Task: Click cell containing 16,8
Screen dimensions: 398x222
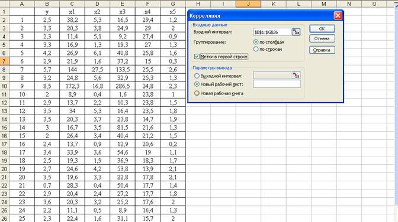Action: (x=97, y=86)
